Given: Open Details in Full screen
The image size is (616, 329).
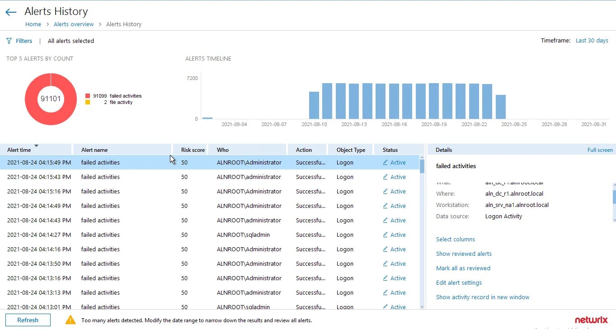Looking at the screenshot, I should point(600,150).
